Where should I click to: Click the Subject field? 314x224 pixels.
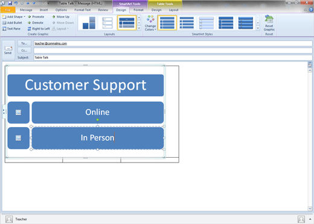[173, 58]
